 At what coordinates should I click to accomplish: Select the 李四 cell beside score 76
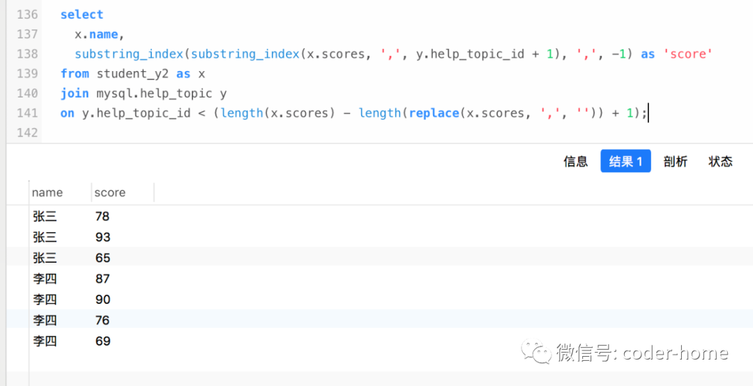45,321
